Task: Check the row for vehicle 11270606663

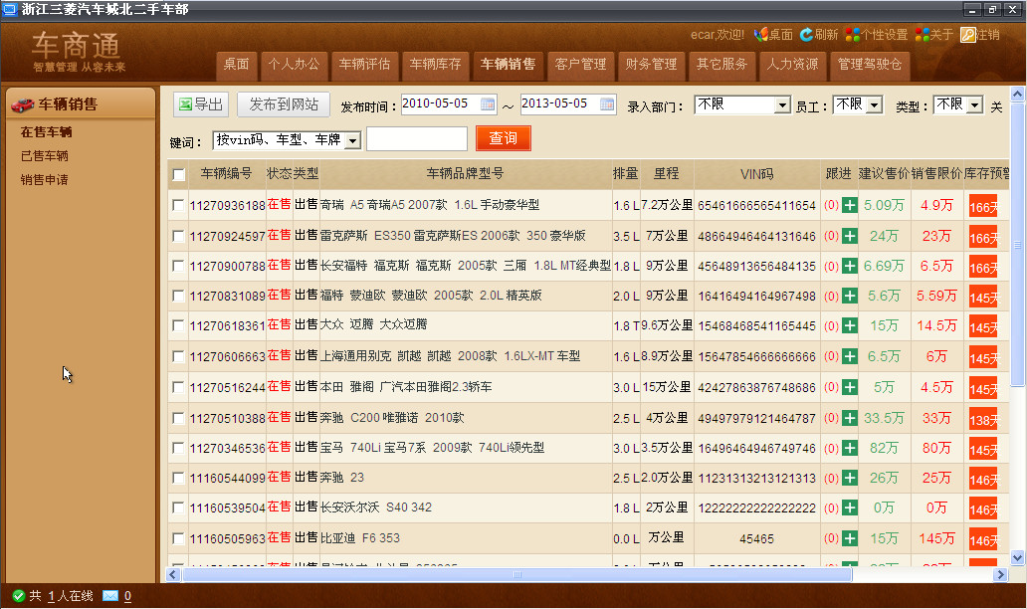Action: pos(178,356)
